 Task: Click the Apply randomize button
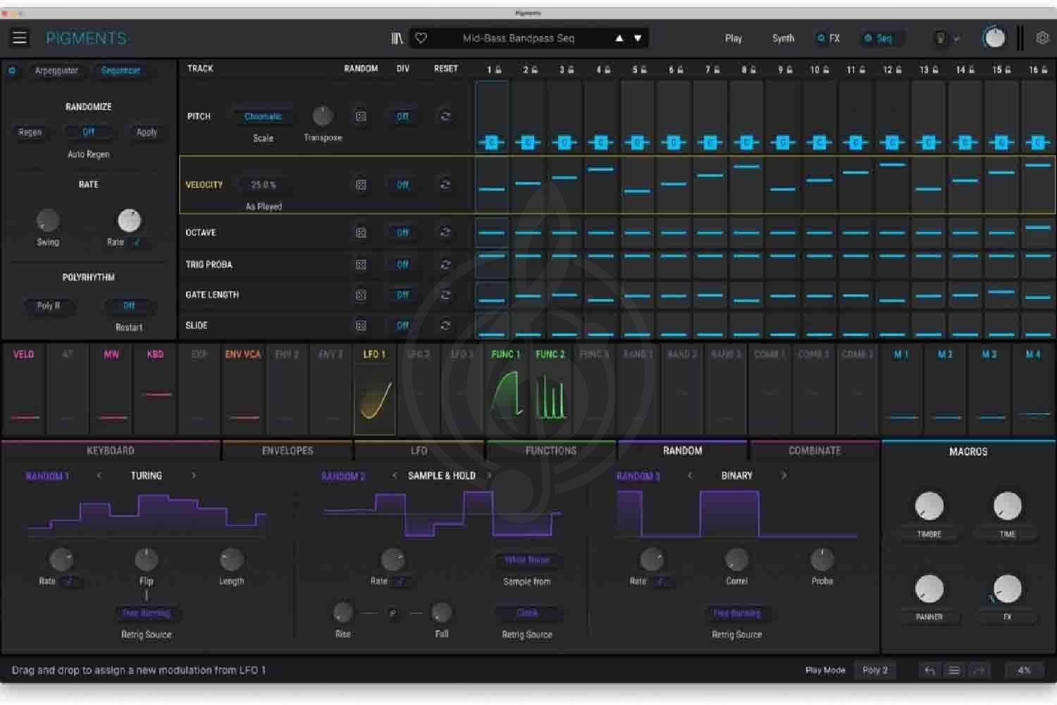pos(147,132)
